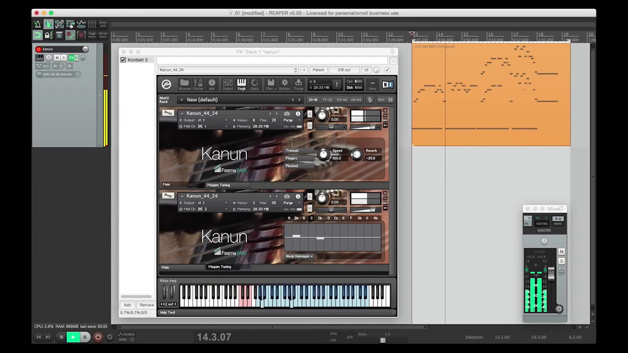Click the 2/8 out button
Screen dimensions: 628x353
point(344,70)
